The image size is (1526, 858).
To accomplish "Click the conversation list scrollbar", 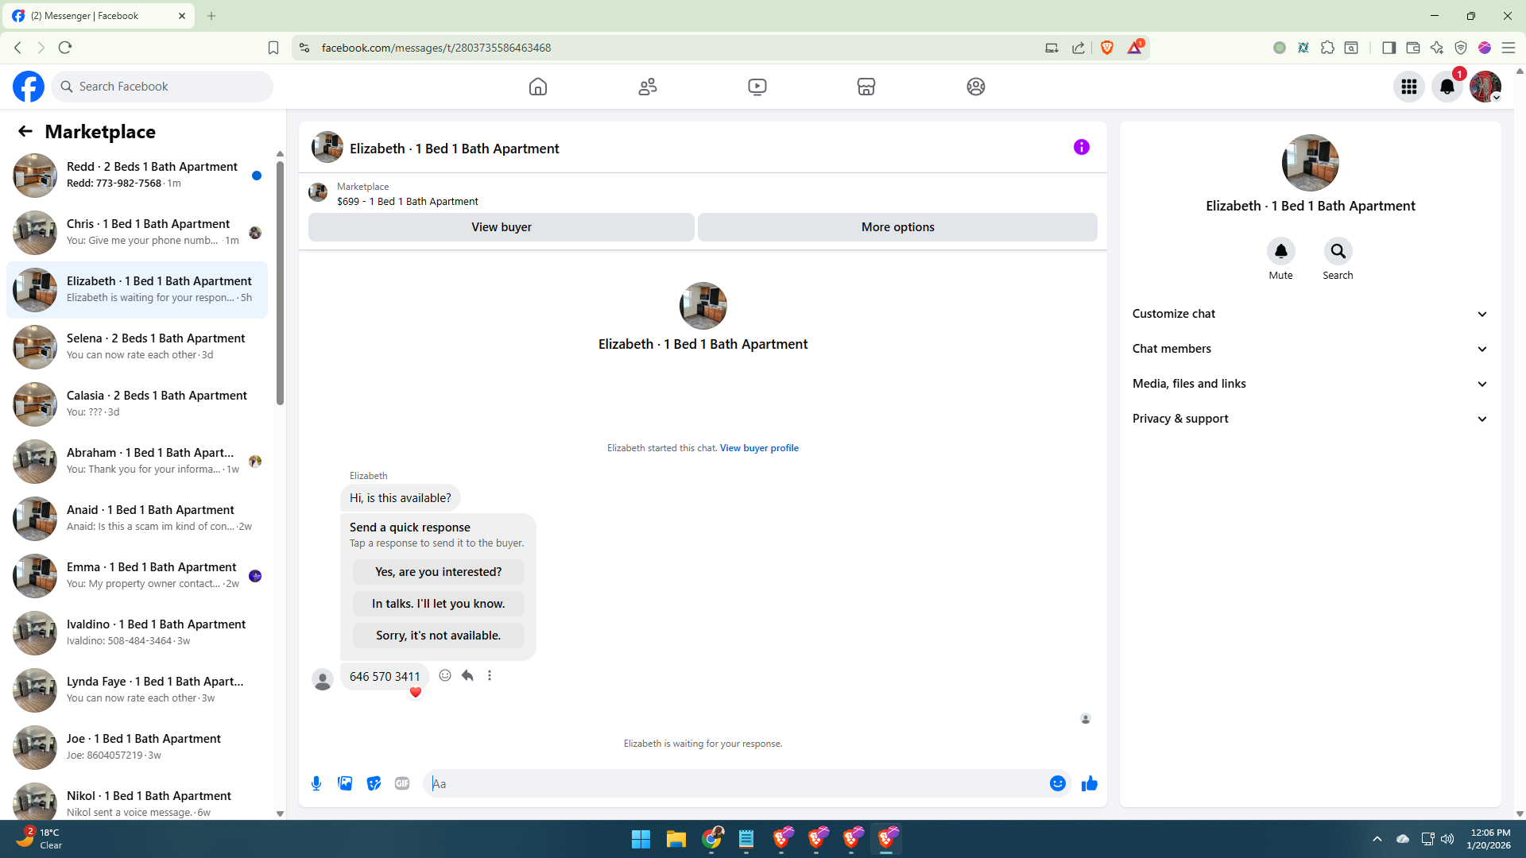I will [280, 283].
